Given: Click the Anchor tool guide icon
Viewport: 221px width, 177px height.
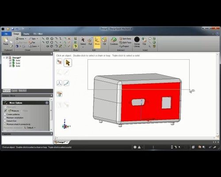Looking at the screenshot, I should point(59,83).
